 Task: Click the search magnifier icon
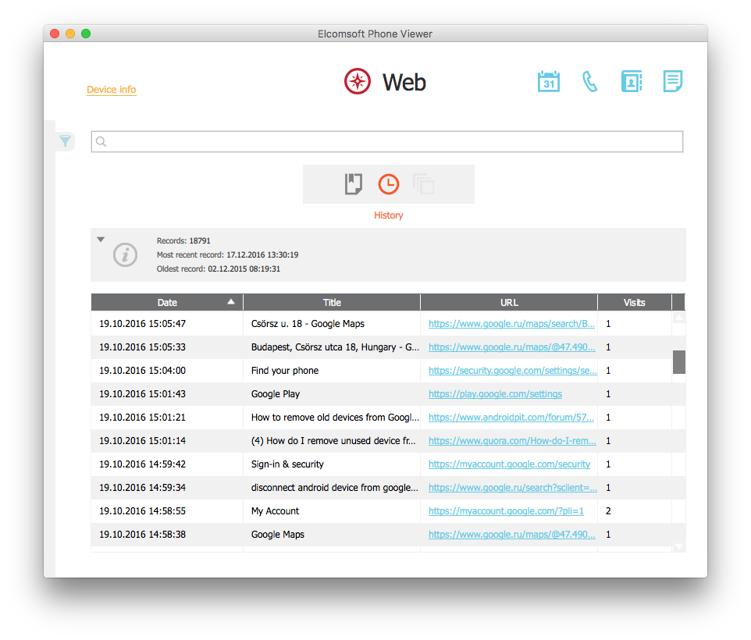[x=101, y=142]
